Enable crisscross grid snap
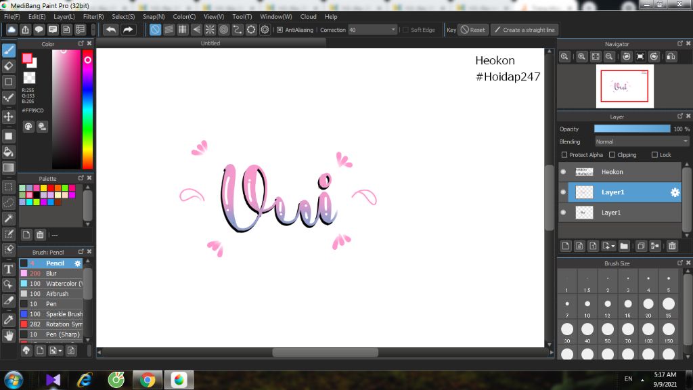This screenshot has height=390, width=693. coord(183,30)
